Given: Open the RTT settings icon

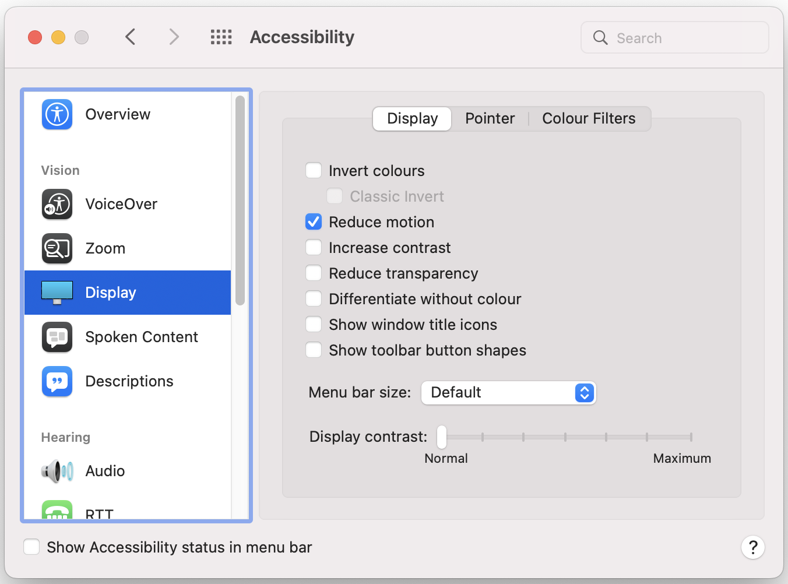Looking at the screenshot, I should pyautogui.click(x=57, y=512).
